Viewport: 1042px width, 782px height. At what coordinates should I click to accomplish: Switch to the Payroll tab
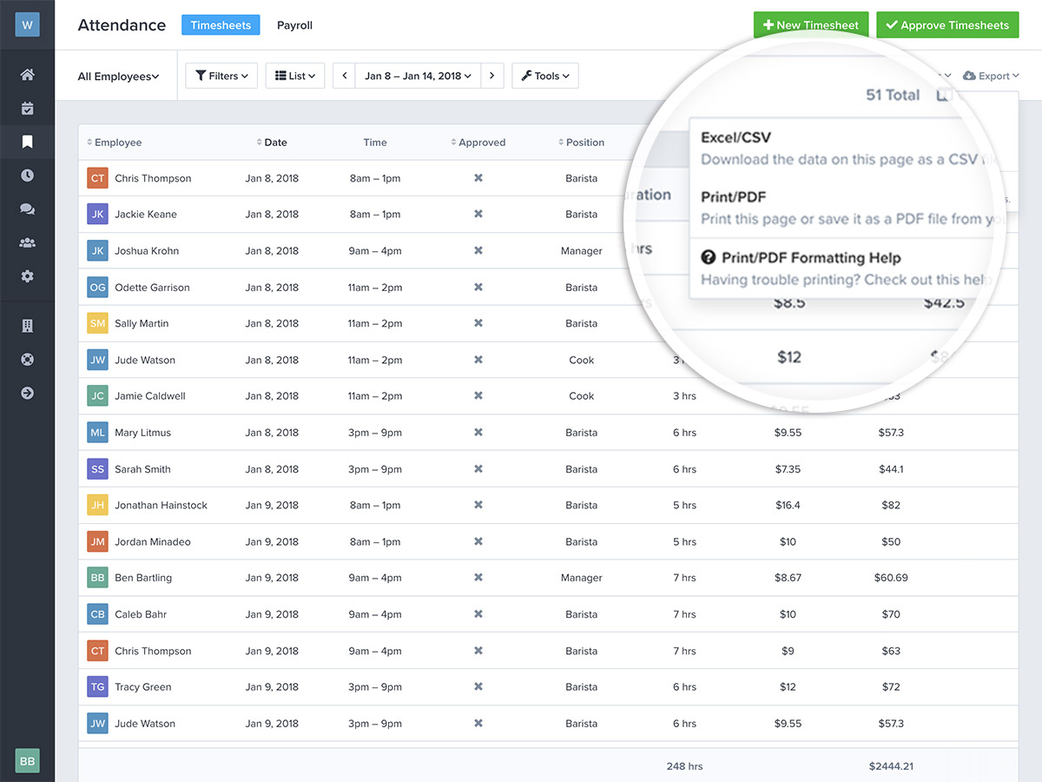point(294,25)
